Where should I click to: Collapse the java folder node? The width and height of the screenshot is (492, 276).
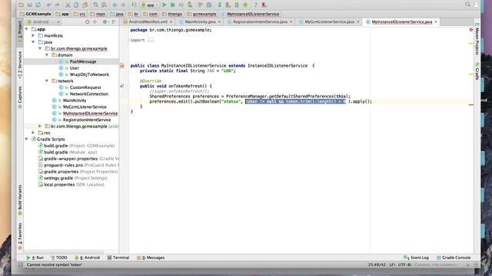coord(33,42)
